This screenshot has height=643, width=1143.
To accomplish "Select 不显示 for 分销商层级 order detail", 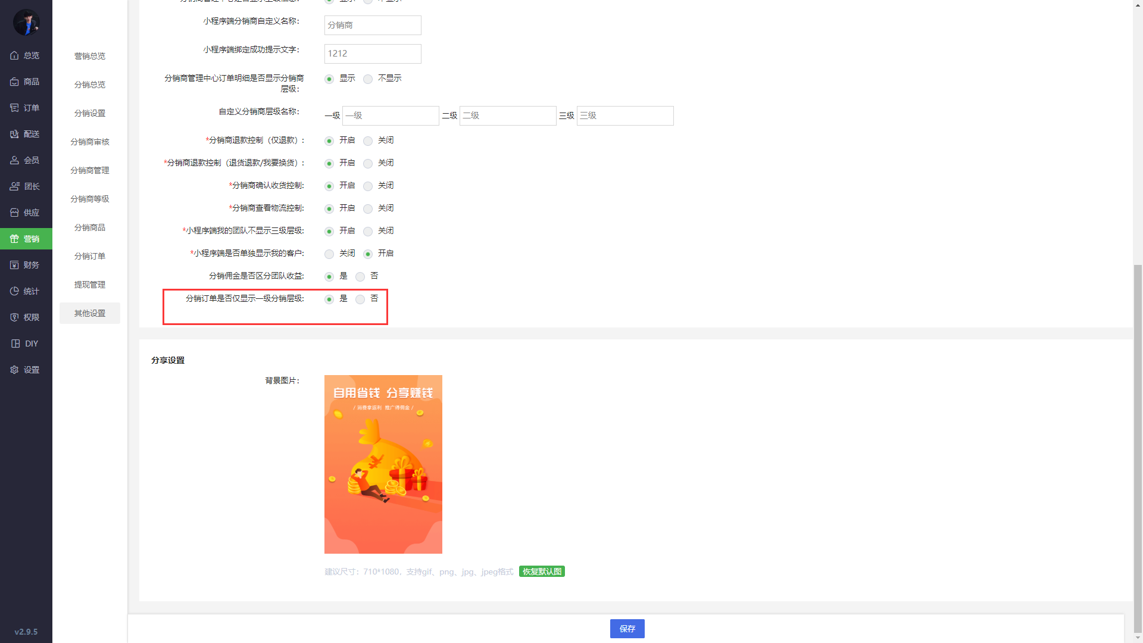I will 368,79.
